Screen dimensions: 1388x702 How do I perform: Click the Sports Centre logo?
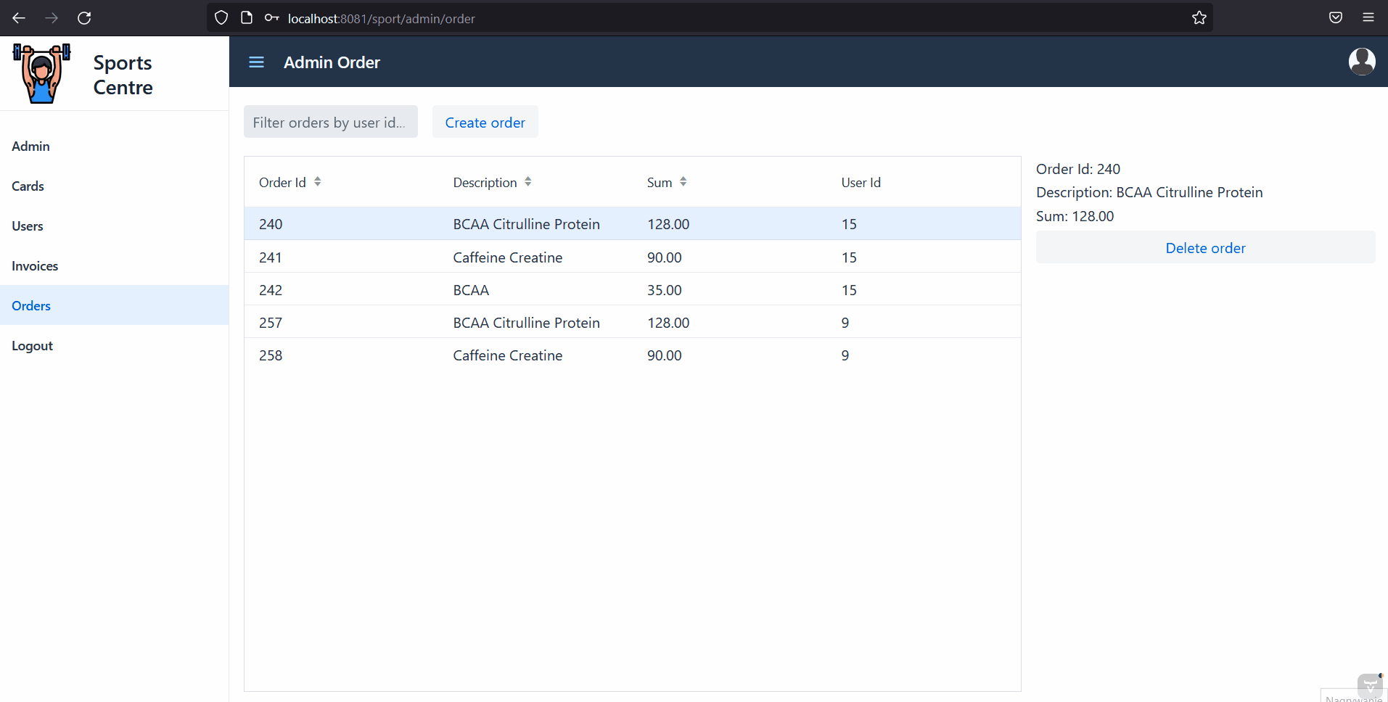coord(41,73)
